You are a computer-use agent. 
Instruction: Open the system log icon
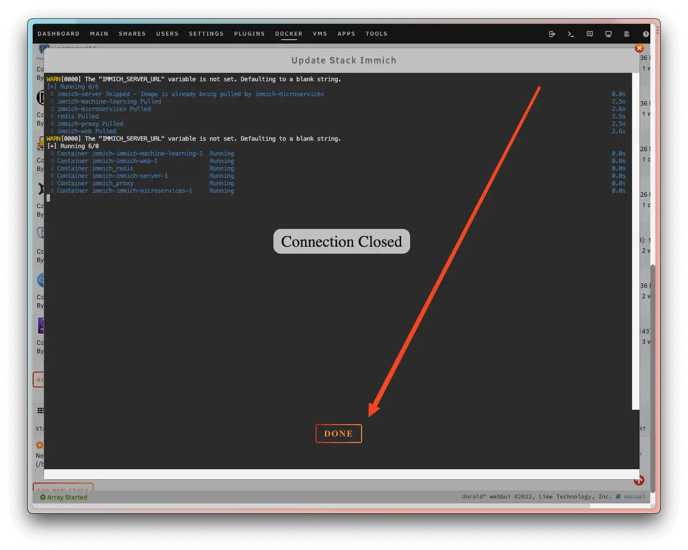pos(627,34)
